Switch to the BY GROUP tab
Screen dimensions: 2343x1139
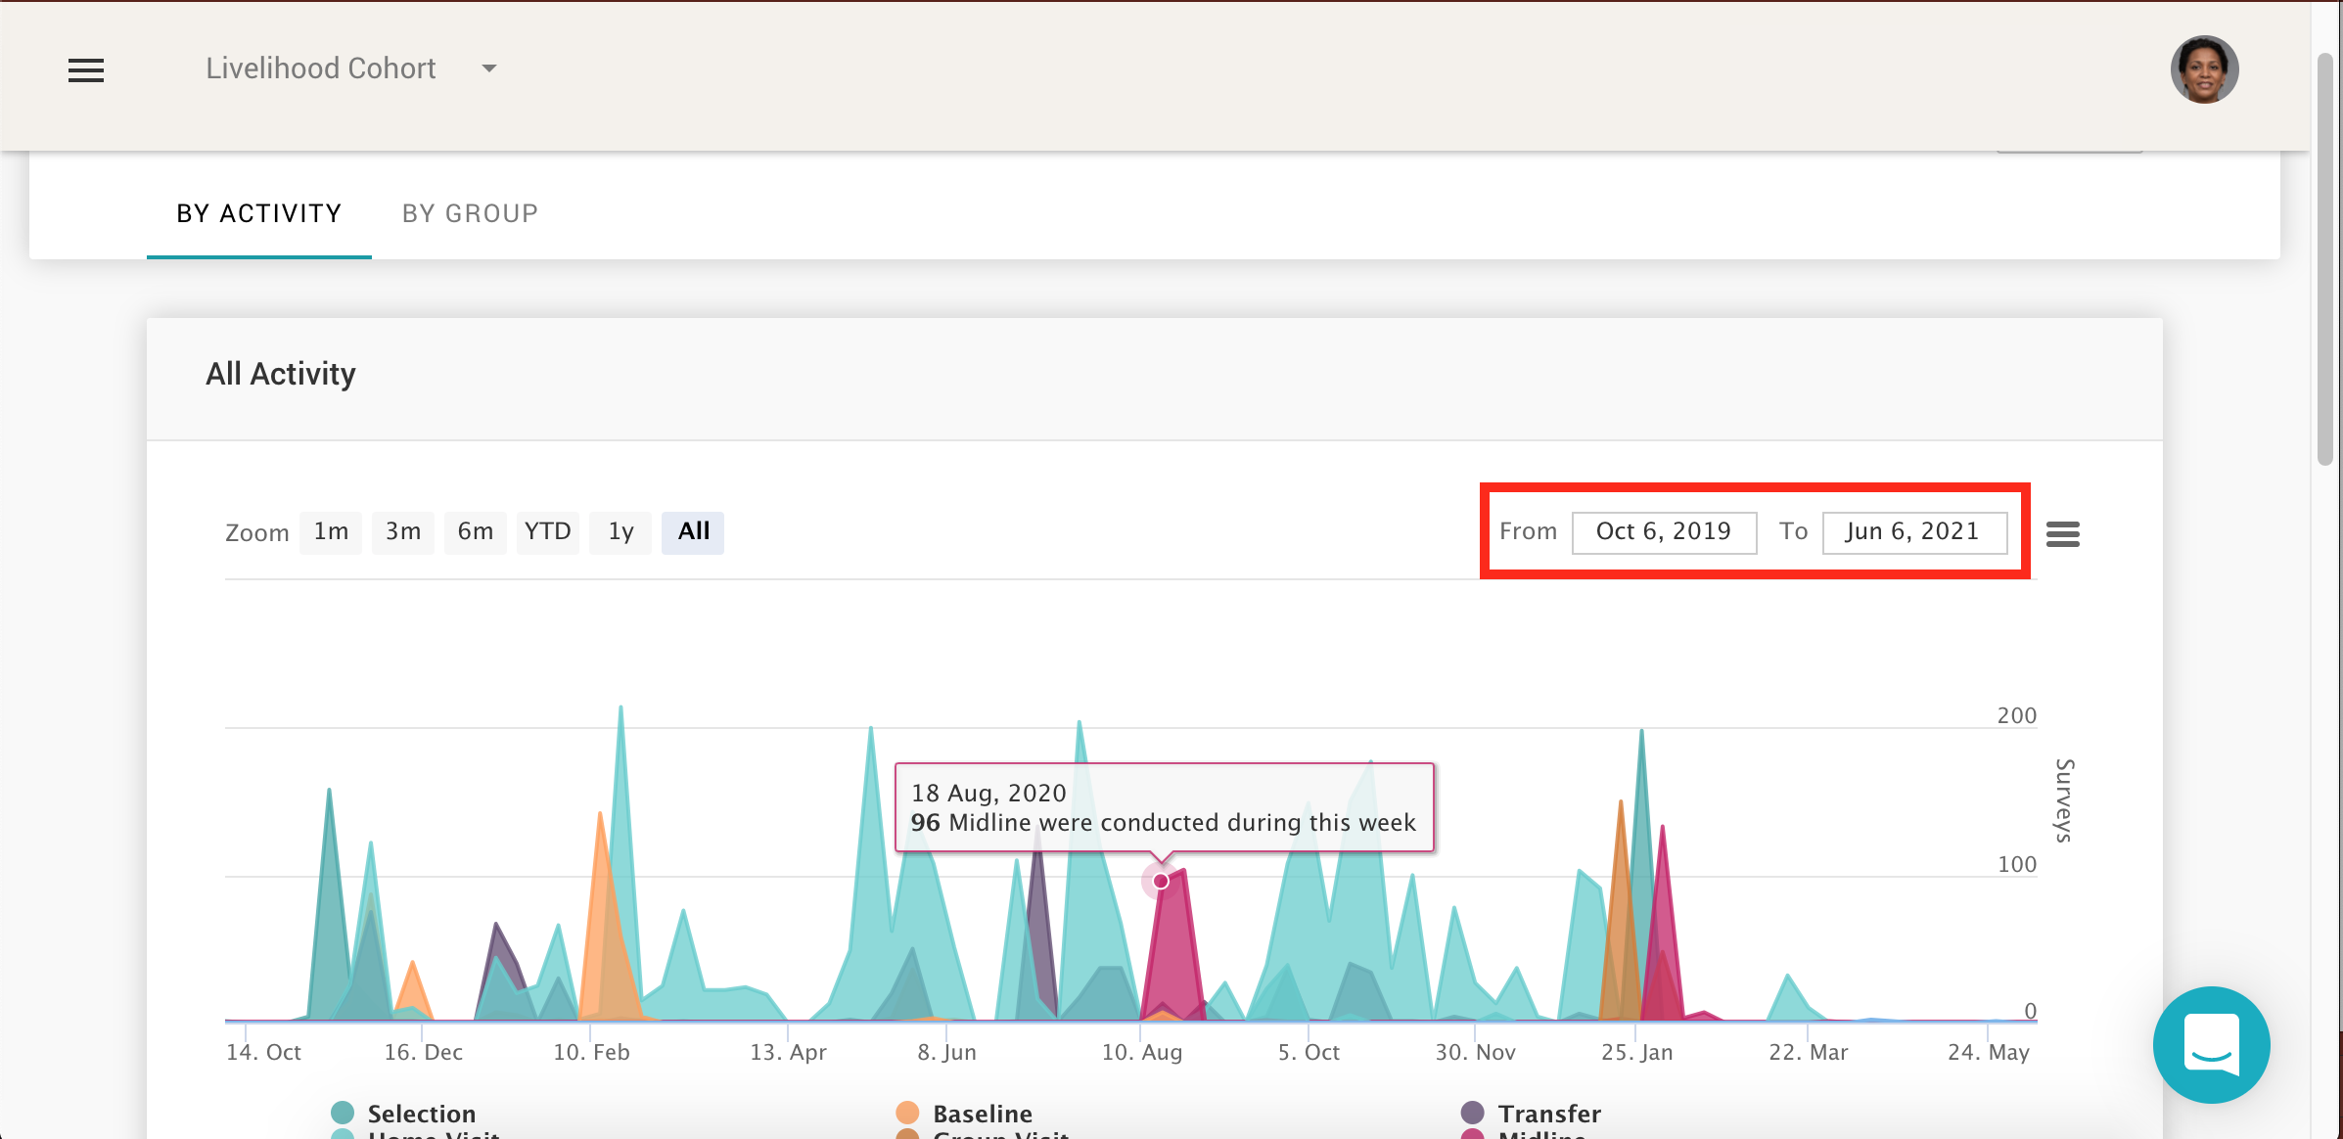[x=470, y=213]
